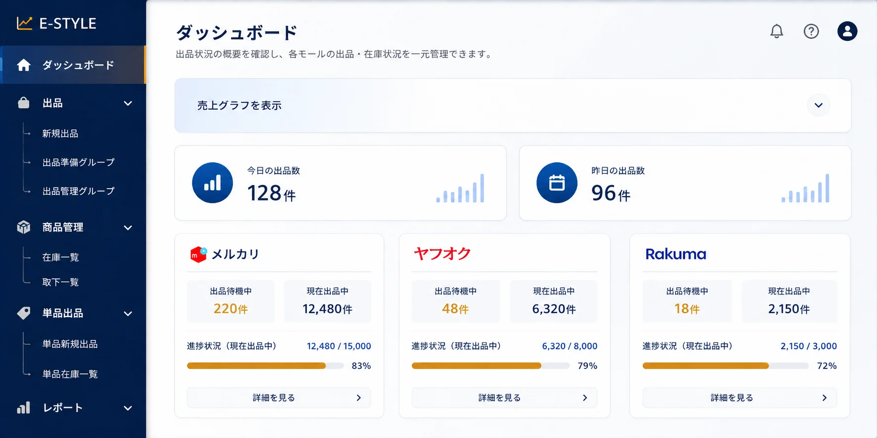Viewport: 877px width, 438px height.
Task: Click 詳細を見る in the メルカリ card
Action: click(x=279, y=398)
